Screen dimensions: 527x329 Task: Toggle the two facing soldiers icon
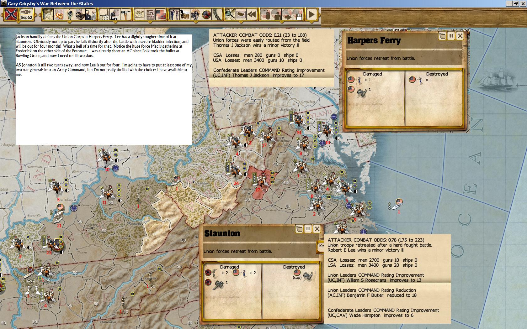click(x=174, y=14)
